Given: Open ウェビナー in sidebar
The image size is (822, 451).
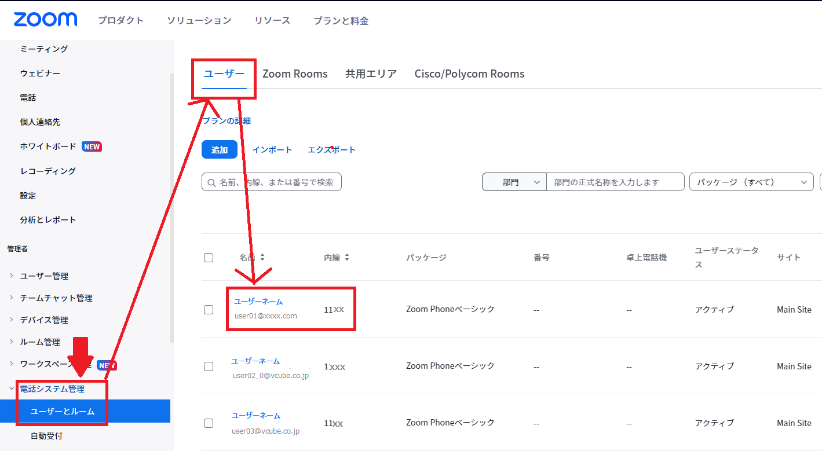Looking at the screenshot, I should point(40,74).
